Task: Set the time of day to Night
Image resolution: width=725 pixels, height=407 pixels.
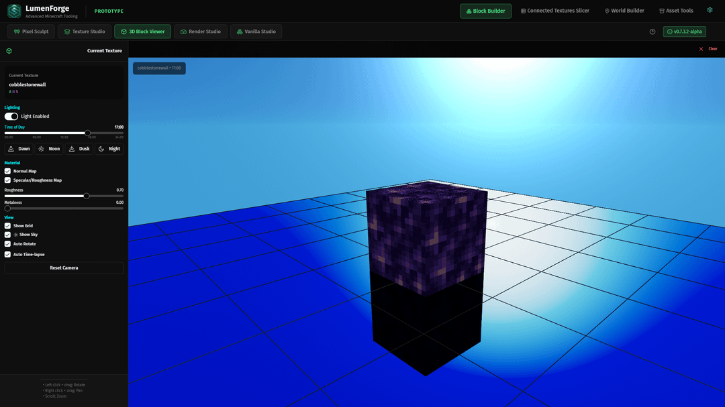Action: pyautogui.click(x=109, y=149)
